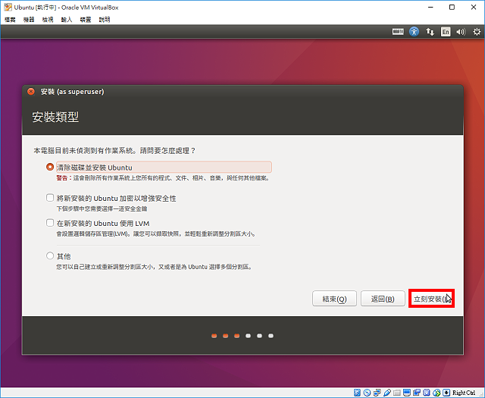Open the 輸入 (Input) menu
Image resolution: width=485 pixels, height=398 pixels.
click(67, 20)
